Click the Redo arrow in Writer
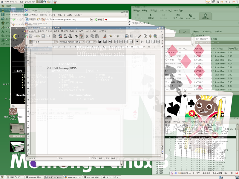Screen dimensions: 239x179 [118, 36]
